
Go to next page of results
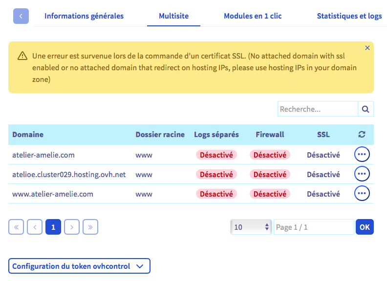(x=72, y=227)
